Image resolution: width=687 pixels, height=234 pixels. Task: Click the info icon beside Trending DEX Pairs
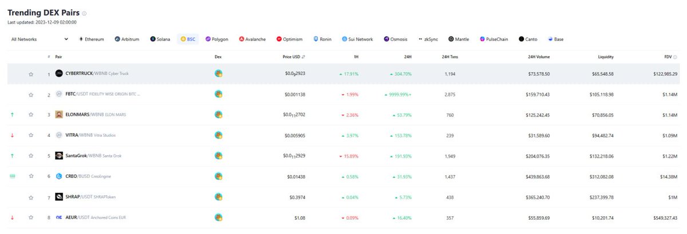coord(84,13)
